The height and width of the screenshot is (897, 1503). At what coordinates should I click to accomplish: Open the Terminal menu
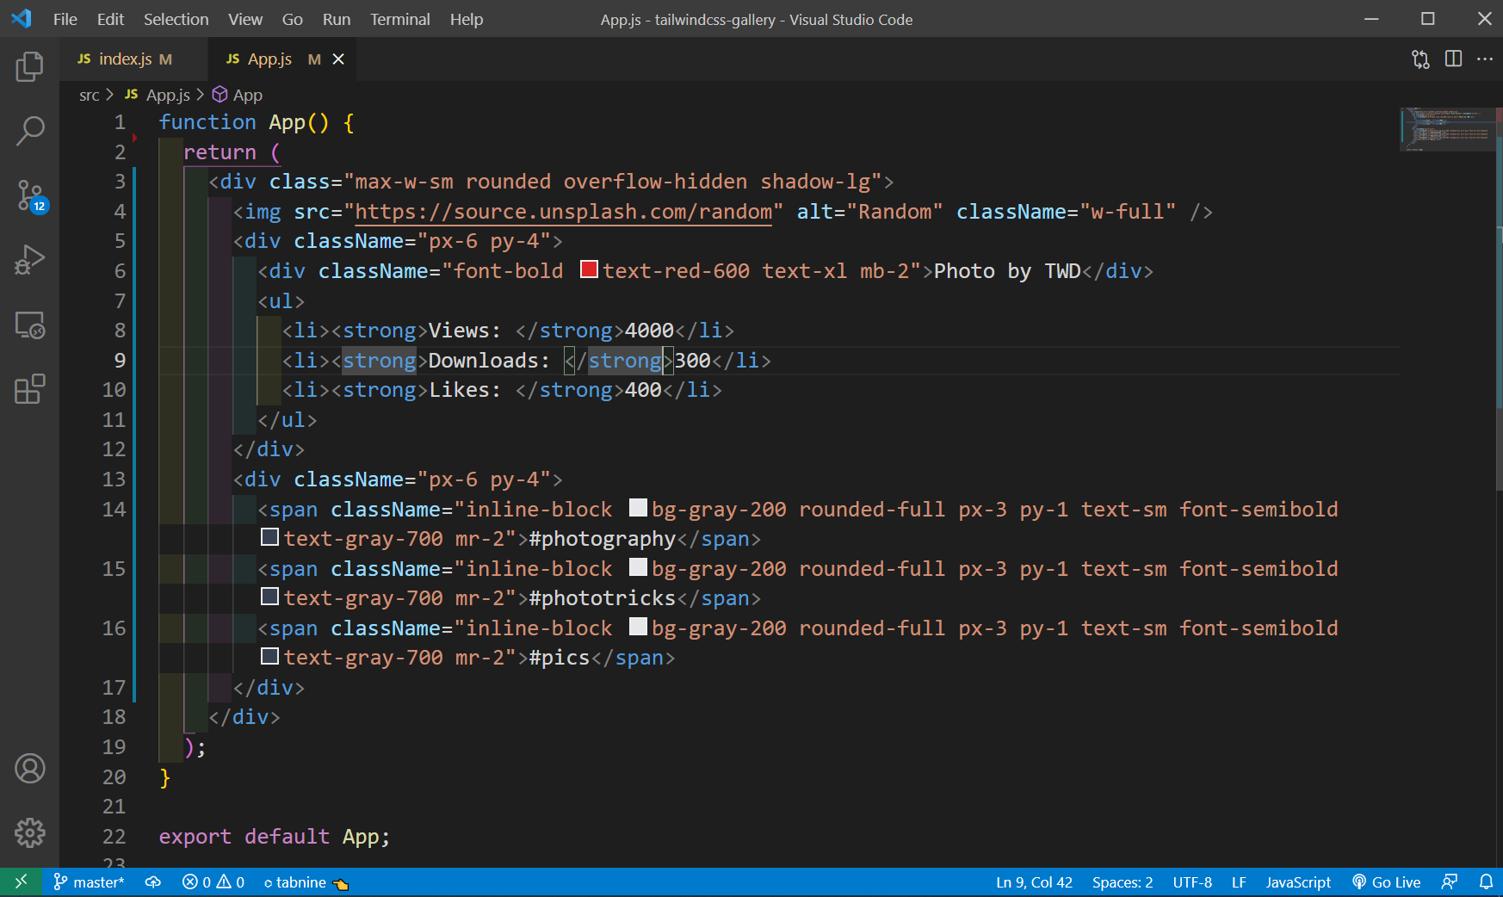tap(399, 19)
